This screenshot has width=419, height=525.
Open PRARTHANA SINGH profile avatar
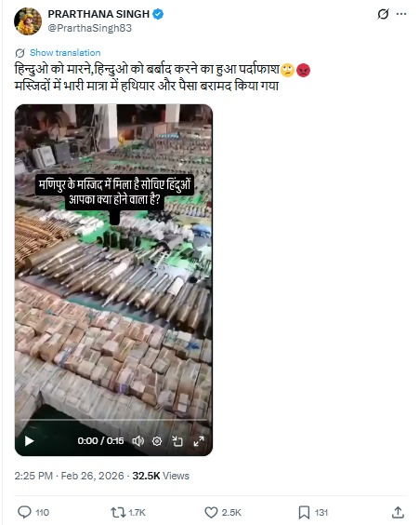(x=28, y=21)
